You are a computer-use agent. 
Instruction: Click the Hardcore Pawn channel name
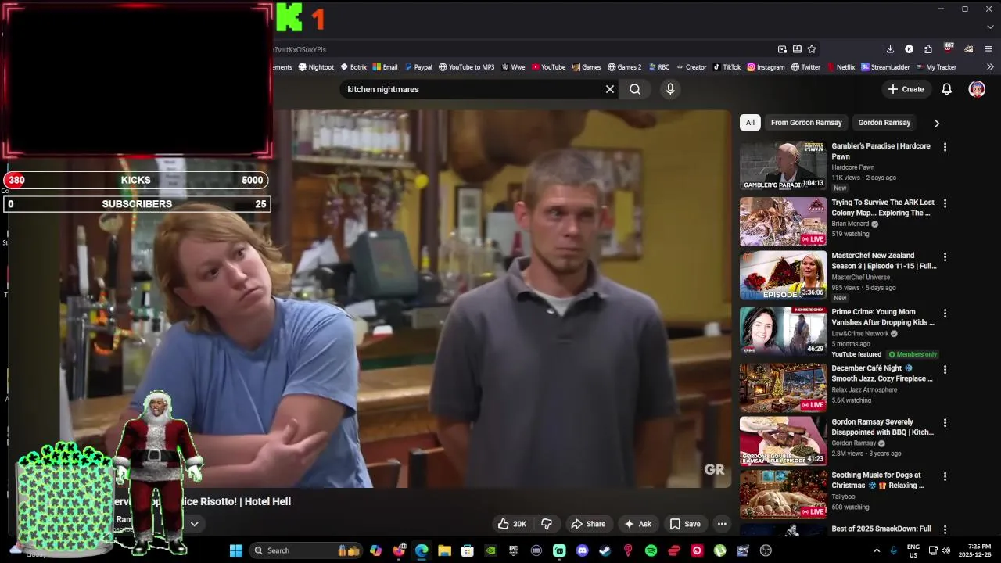click(x=852, y=167)
